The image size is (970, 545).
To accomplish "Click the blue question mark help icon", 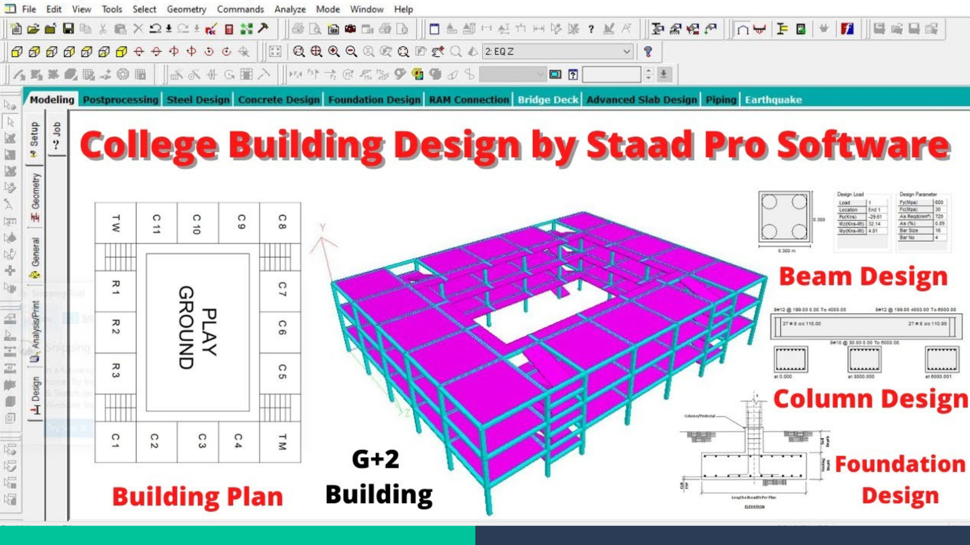I will click(x=648, y=51).
